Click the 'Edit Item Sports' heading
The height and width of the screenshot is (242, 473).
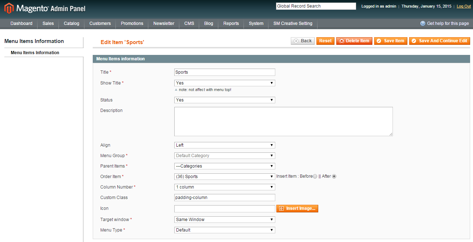coord(122,42)
